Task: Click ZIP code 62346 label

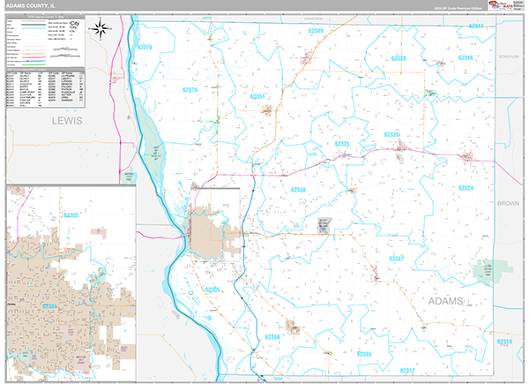Action: click(466, 57)
